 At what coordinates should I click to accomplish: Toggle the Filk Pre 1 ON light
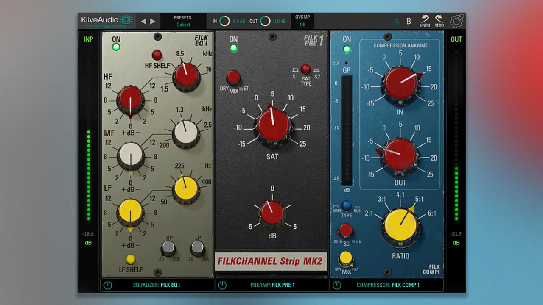pyautogui.click(x=233, y=48)
